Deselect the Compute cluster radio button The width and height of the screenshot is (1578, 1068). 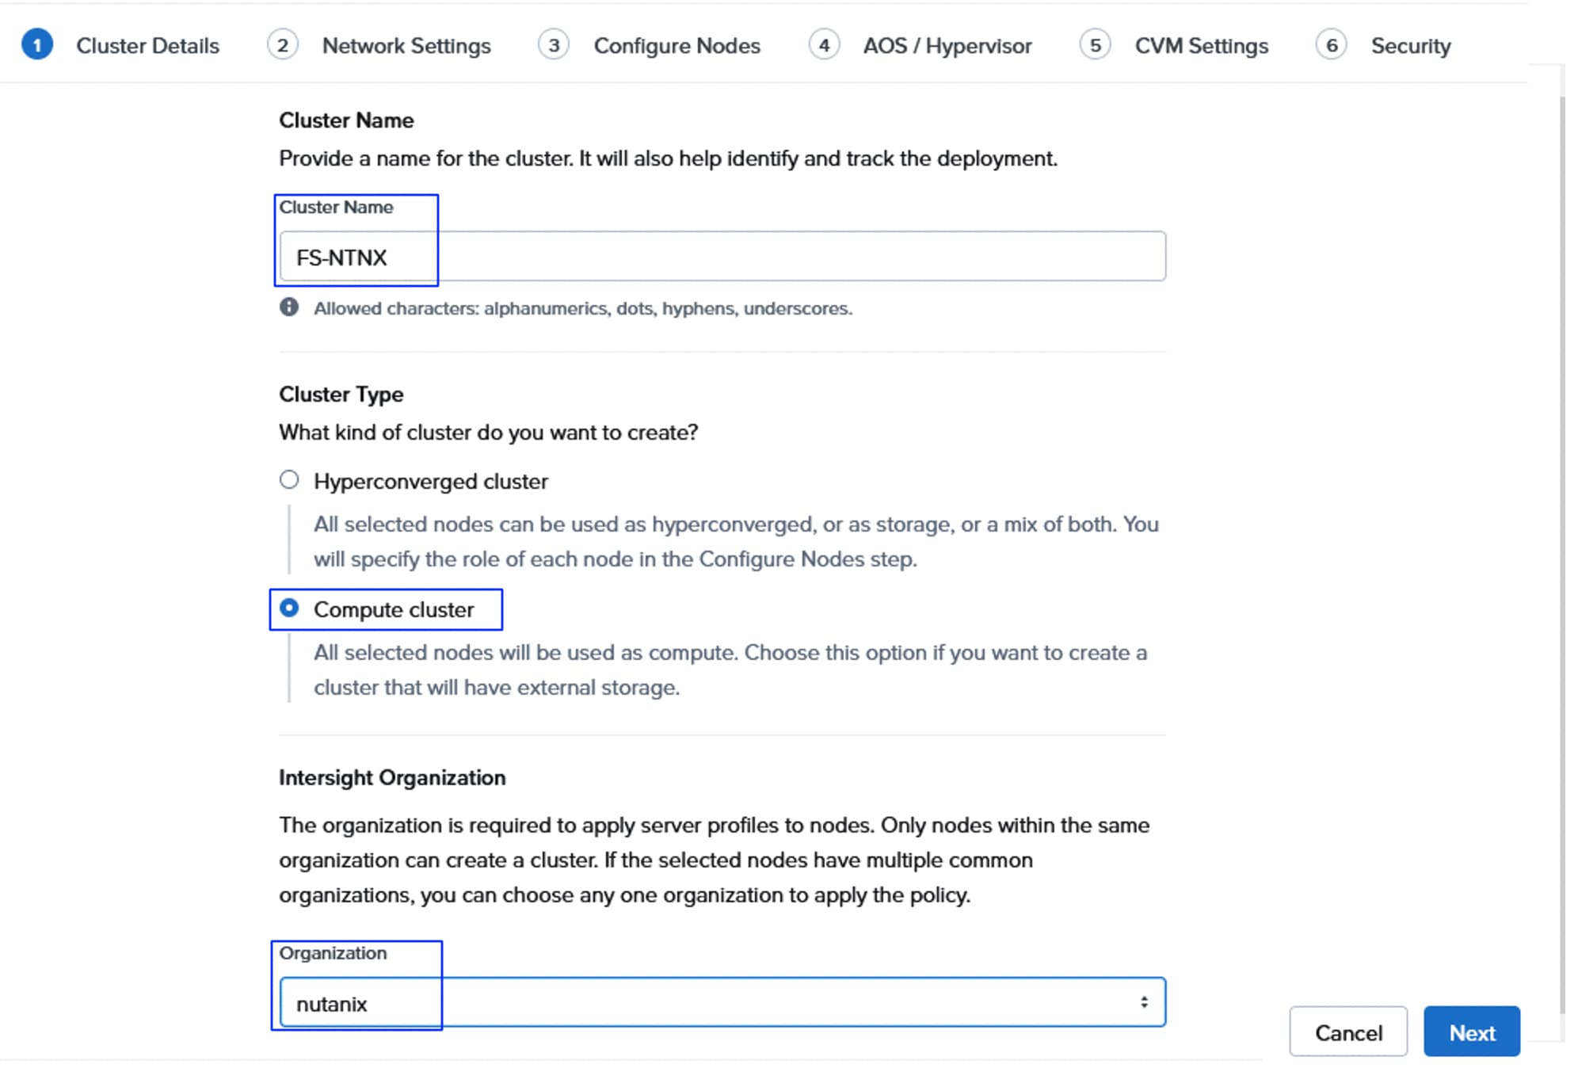tap(290, 608)
